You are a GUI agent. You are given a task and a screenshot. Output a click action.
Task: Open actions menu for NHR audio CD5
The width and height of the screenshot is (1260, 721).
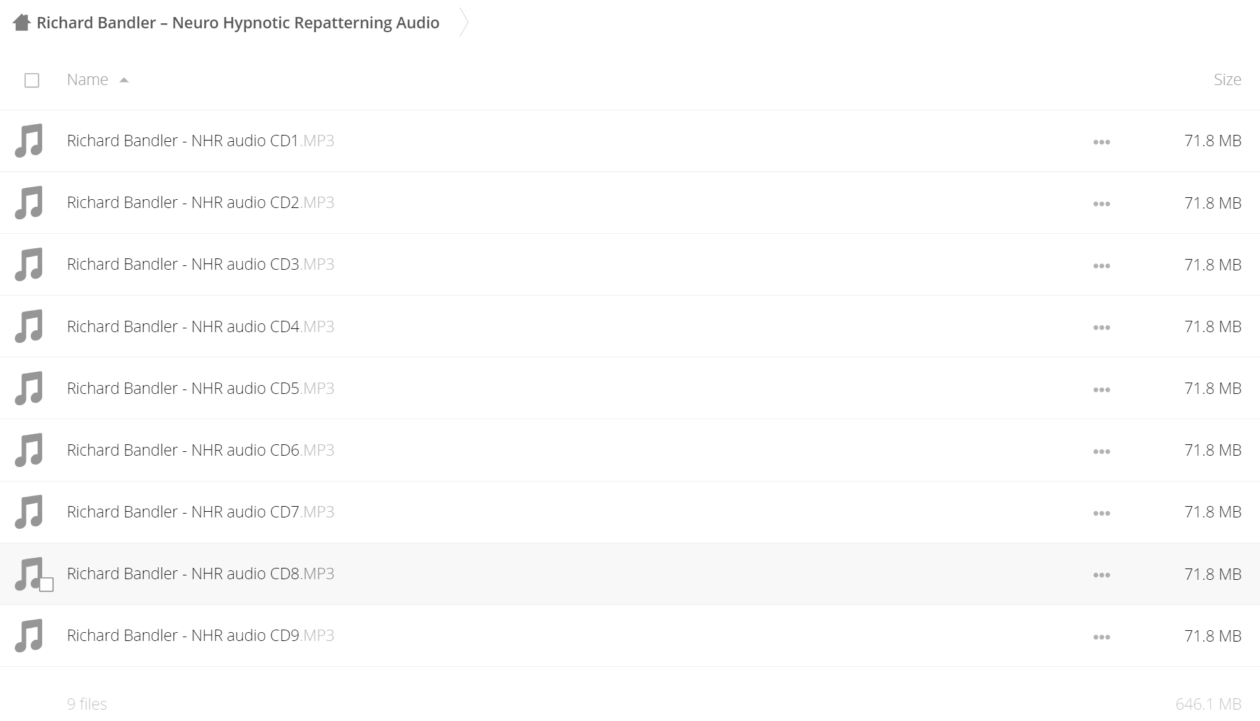pyautogui.click(x=1101, y=389)
